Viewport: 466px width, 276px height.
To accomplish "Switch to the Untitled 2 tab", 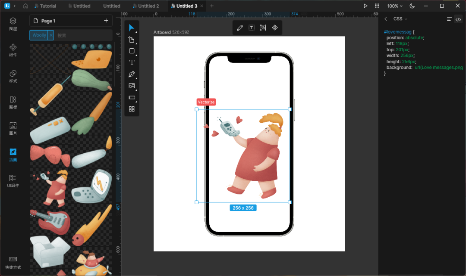I will 146,6.
